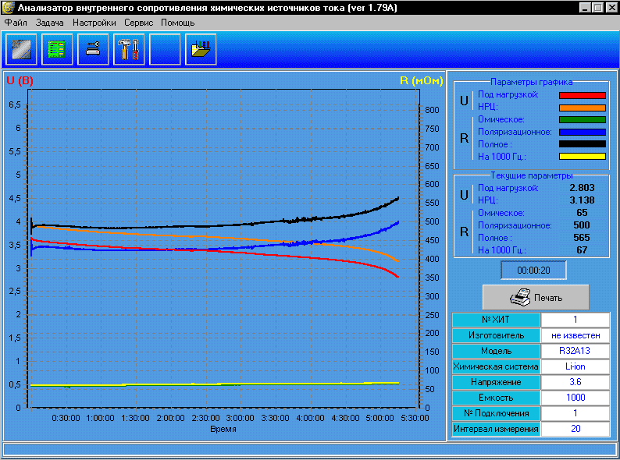Image resolution: width=620 pixels, height=460 pixels.
Task: Maximize the analyzer window
Action: click(x=598, y=8)
